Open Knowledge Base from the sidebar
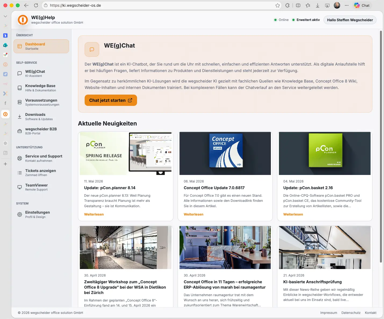 pyautogui.click(x=41, y=88)
